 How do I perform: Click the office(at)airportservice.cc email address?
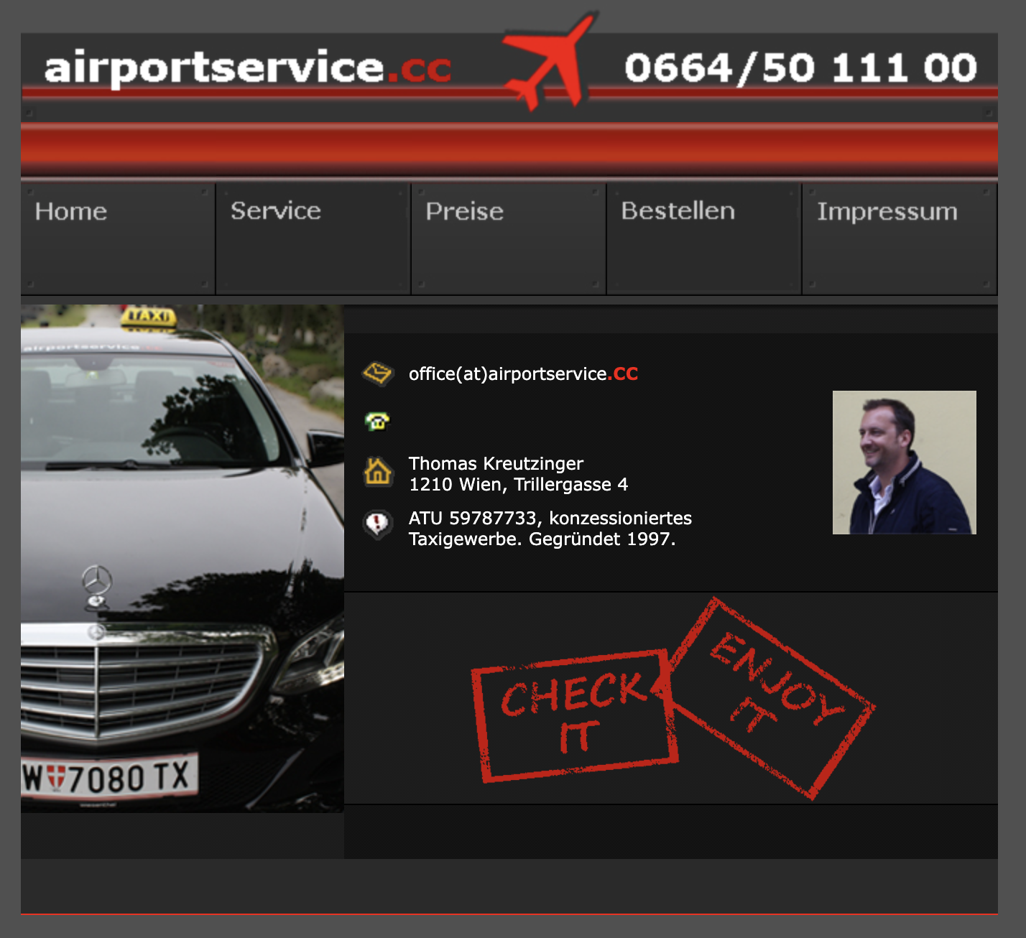point(523,374)
